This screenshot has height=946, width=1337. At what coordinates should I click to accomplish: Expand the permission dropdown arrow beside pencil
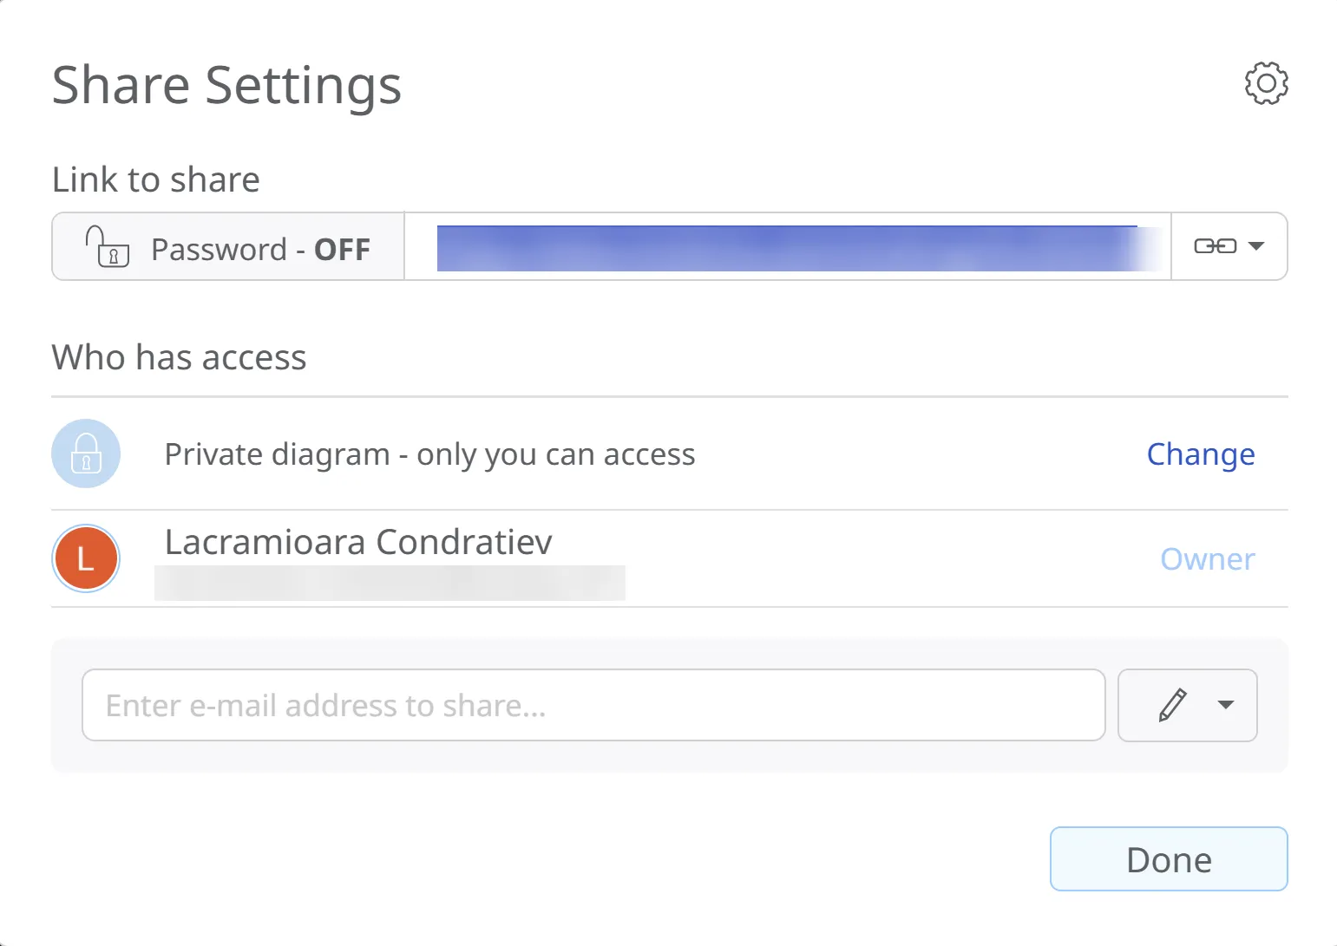pos(1226,705)
